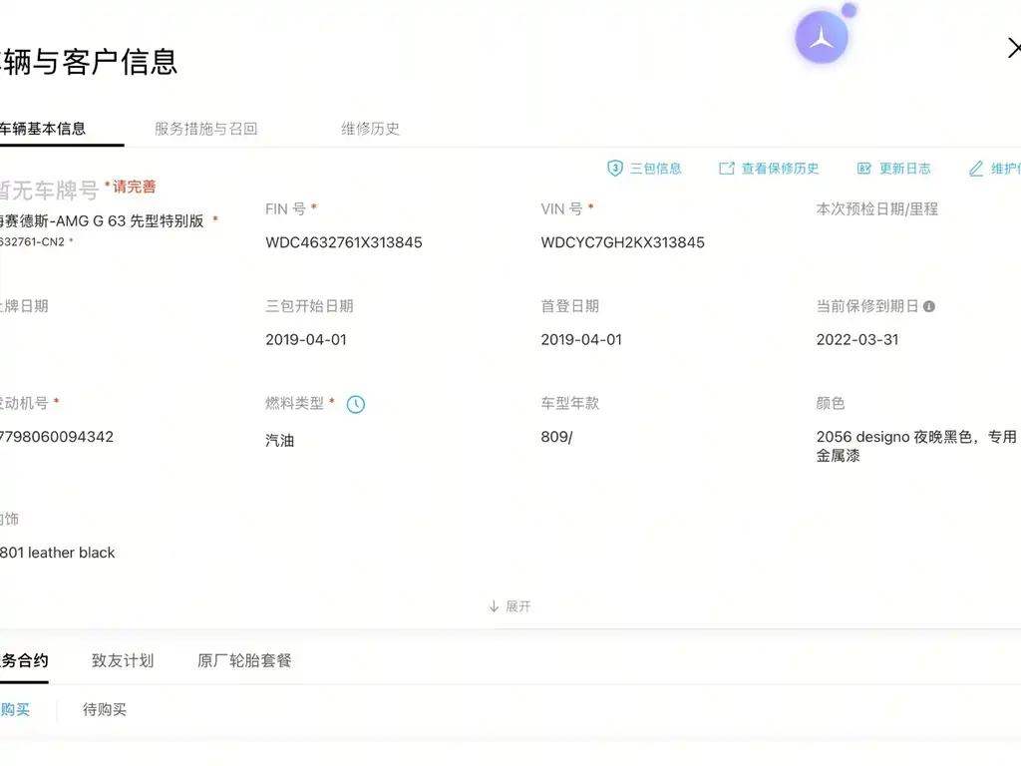This screenshot has height=766, width=1021.
Task: Click the 更新日志 link text
Action: tap(905, 169)
